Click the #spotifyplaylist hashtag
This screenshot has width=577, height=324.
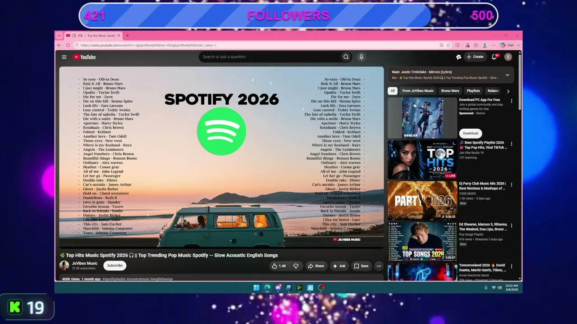click(x=114, y=279)
